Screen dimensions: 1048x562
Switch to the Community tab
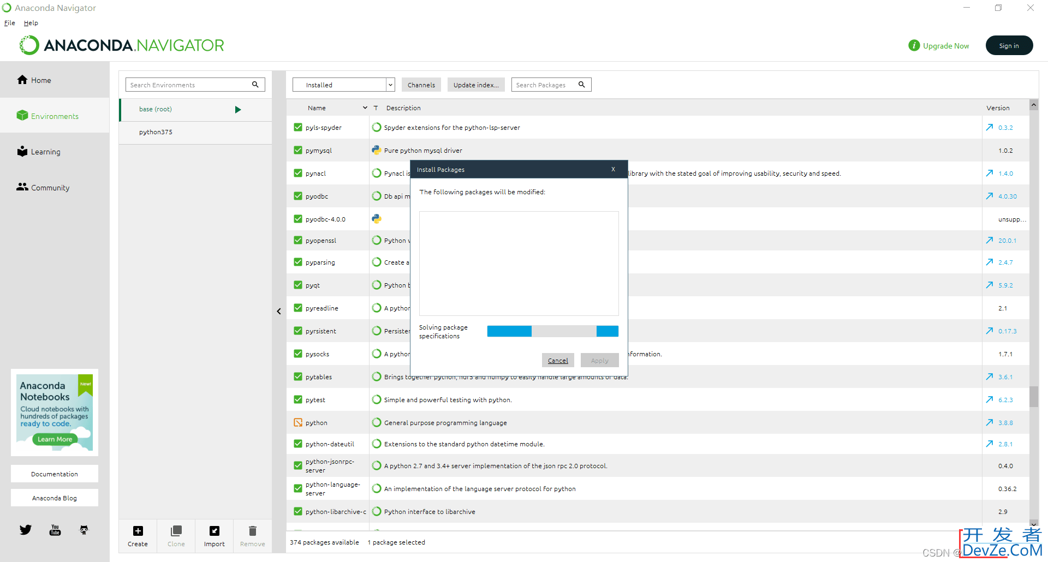pos(55,188)
